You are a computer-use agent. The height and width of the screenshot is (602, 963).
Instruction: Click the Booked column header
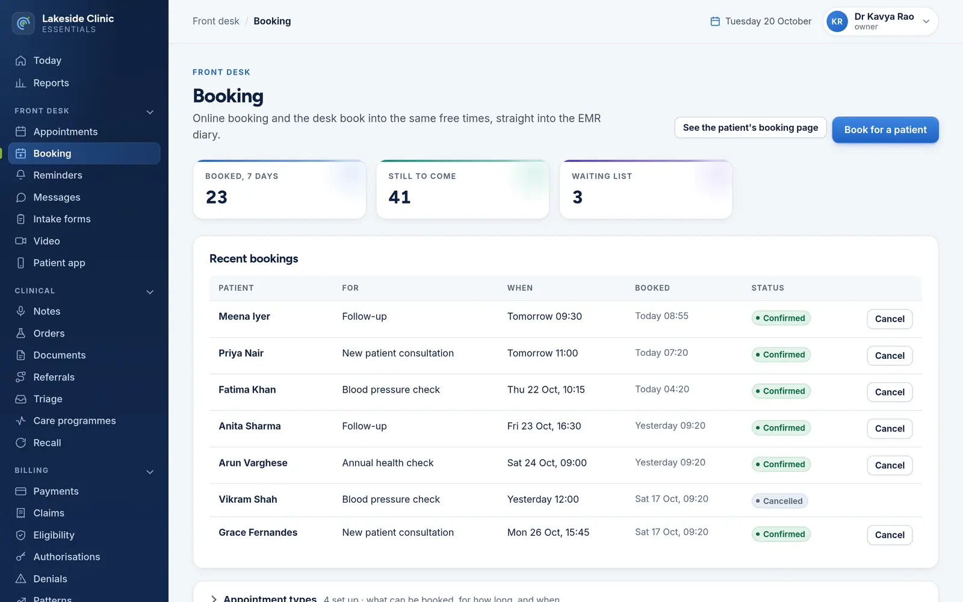652,288
